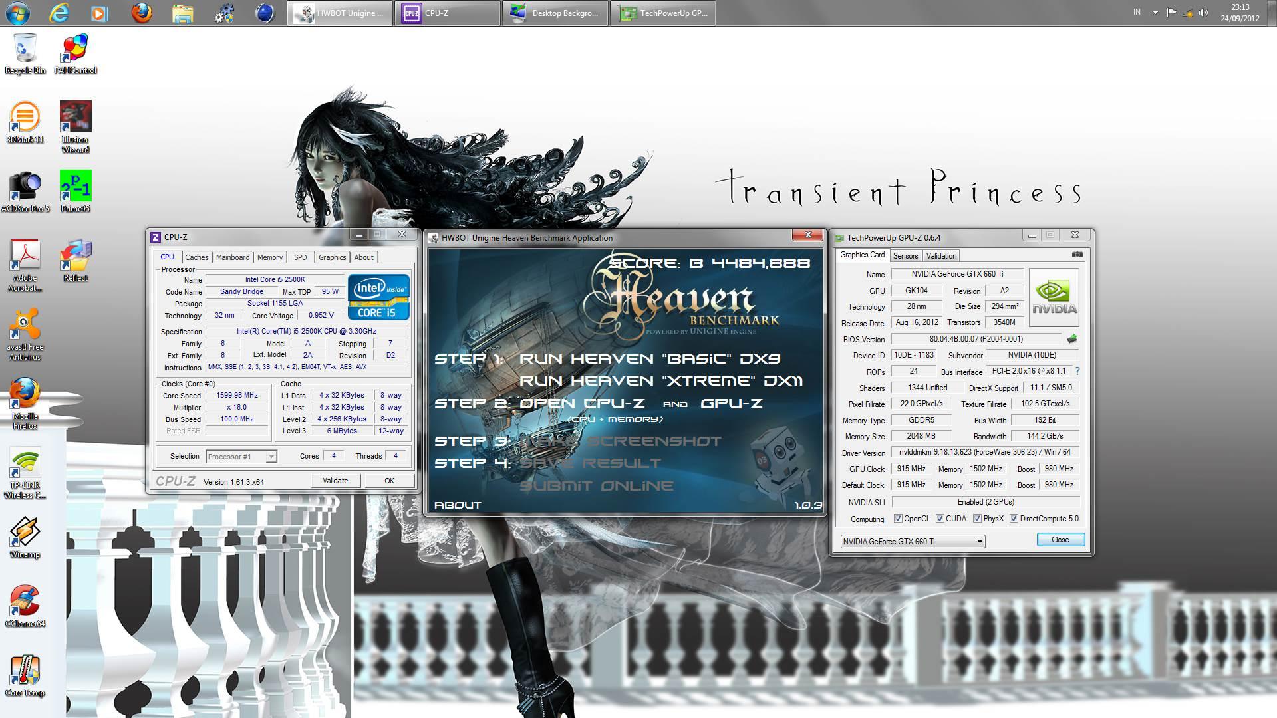This screenshot has width=1277, height=718.
Task: Click the Windows Start orb
Action: pyautogui.click(x=17, y=13)
